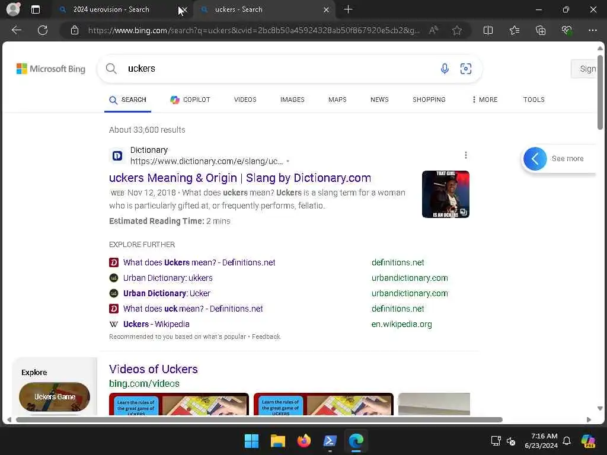
Task: Click the vertical page scrollbar thumb
Action: pyautogui.click(x=600, y=92)
